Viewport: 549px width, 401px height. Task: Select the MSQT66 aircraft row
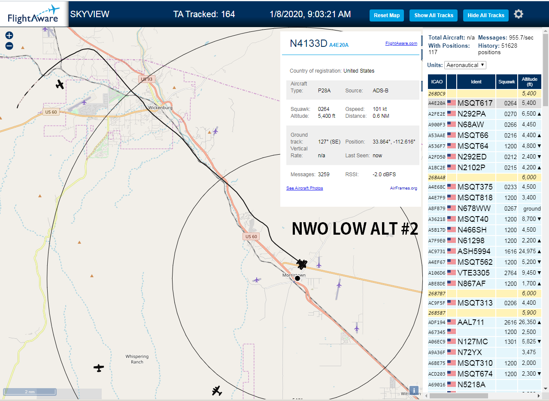[485, 135]
